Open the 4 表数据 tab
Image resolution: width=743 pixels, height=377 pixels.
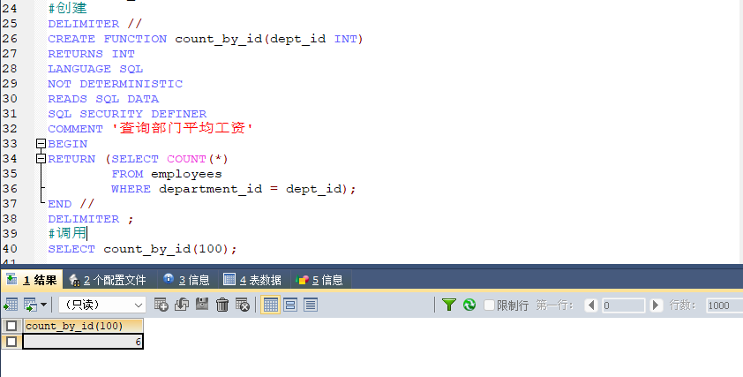click(252, 280)
